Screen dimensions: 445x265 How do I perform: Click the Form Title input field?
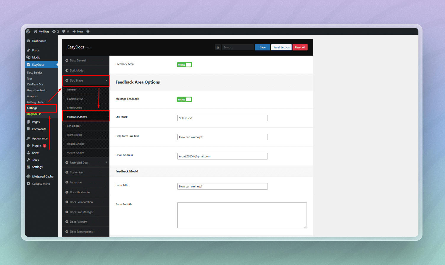(x=222, y=186)
